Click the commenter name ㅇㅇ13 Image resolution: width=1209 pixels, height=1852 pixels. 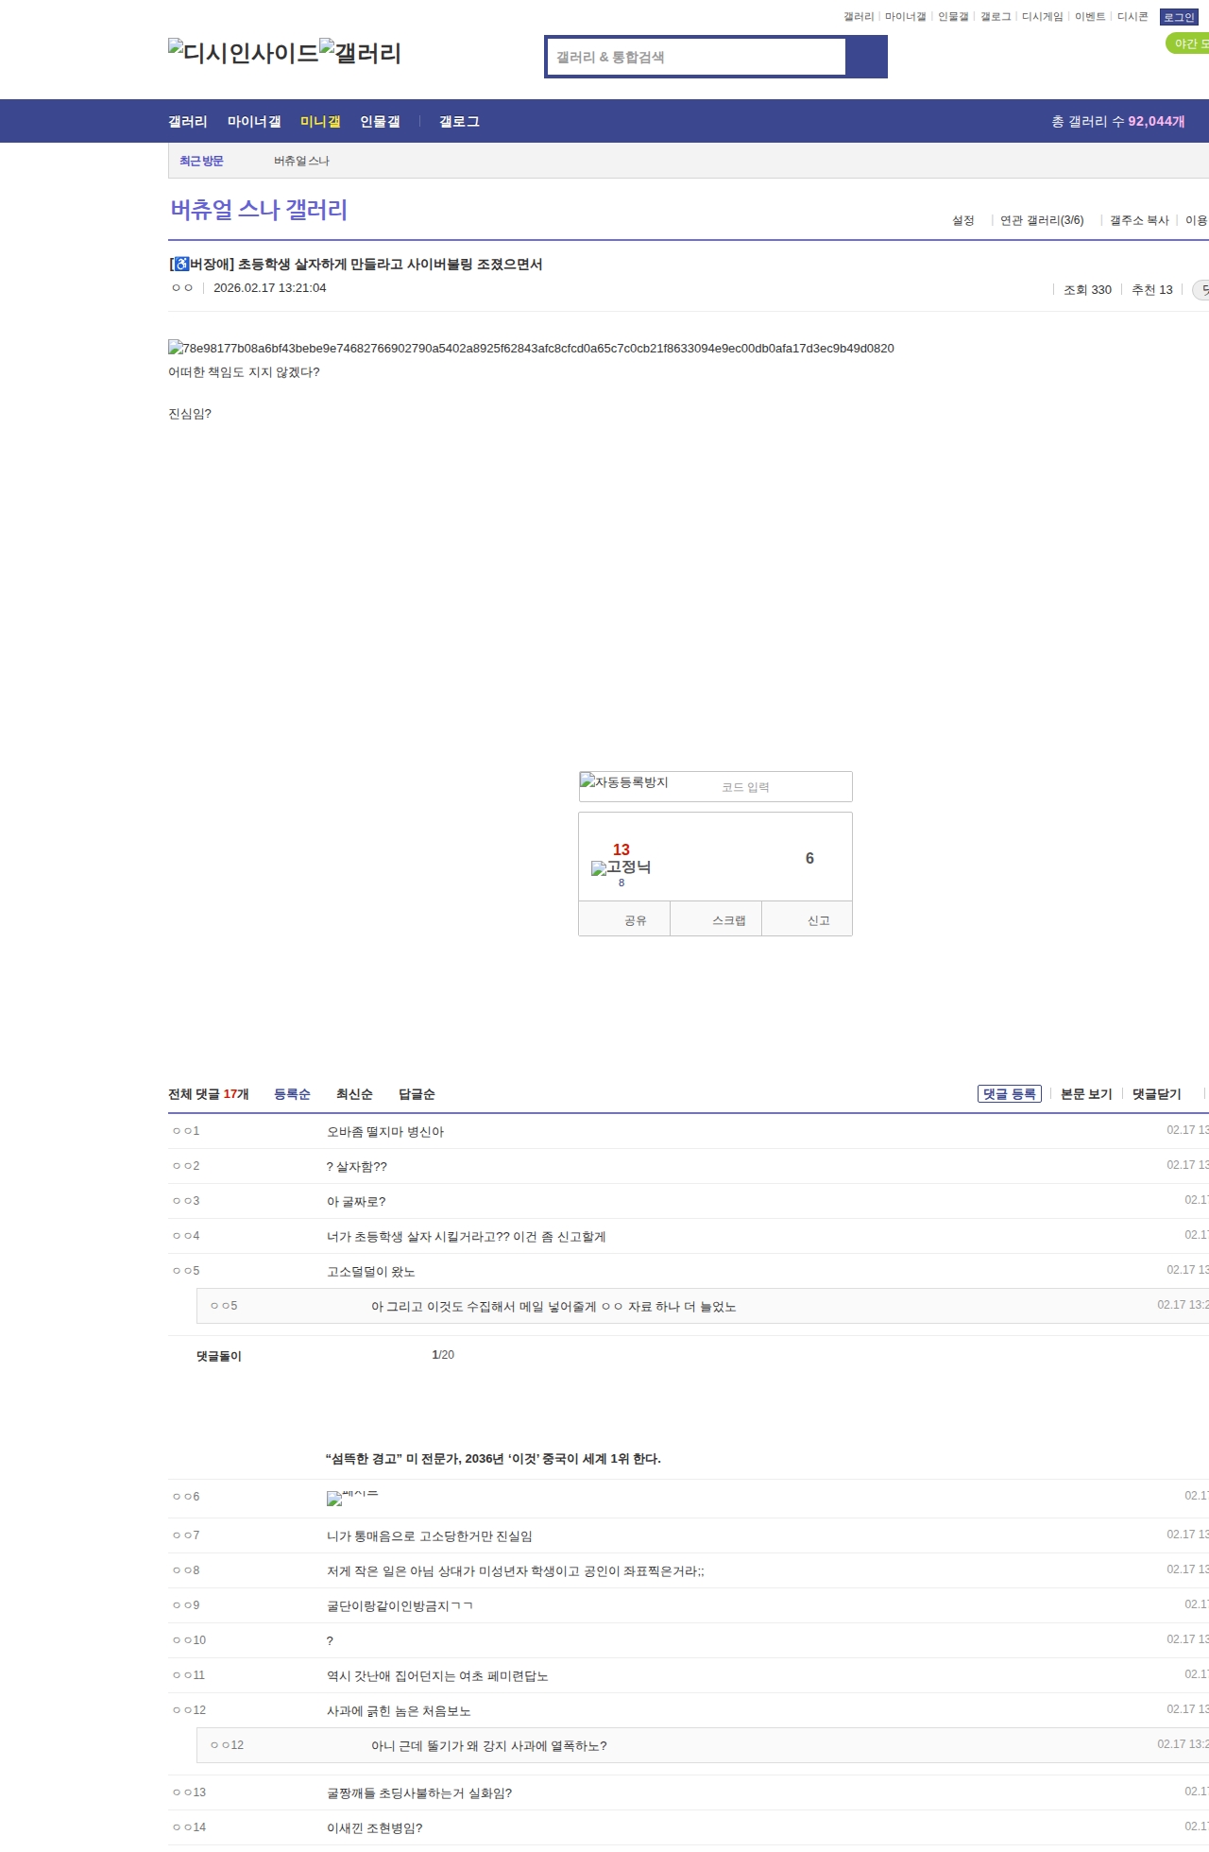click(189, 1792)
